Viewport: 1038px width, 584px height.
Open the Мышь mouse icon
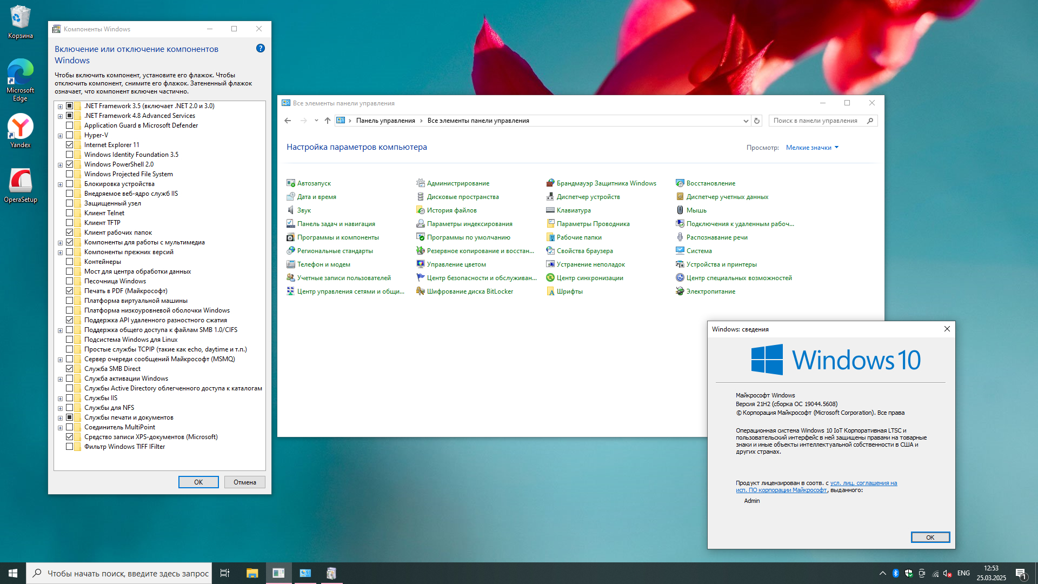(680, 210)
